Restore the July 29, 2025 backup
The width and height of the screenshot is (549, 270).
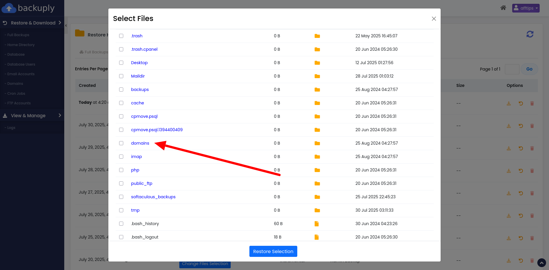click(521, 148)
